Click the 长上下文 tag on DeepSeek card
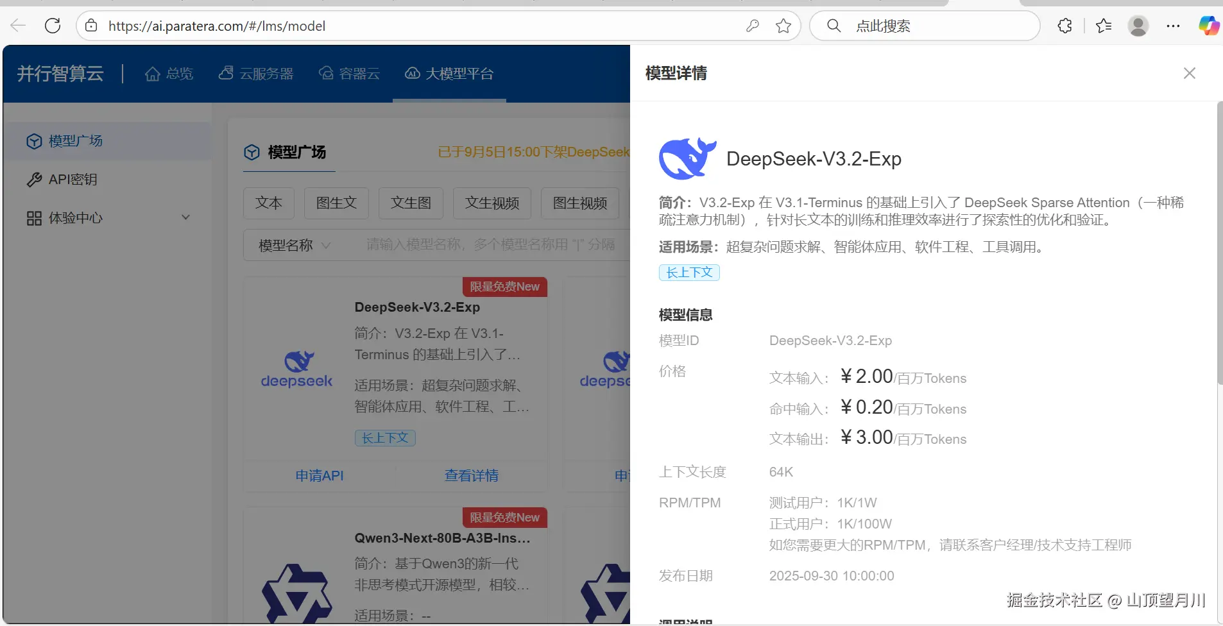Image resolution: width=1223 pixels, height=626 pixels. pos(385,438)
